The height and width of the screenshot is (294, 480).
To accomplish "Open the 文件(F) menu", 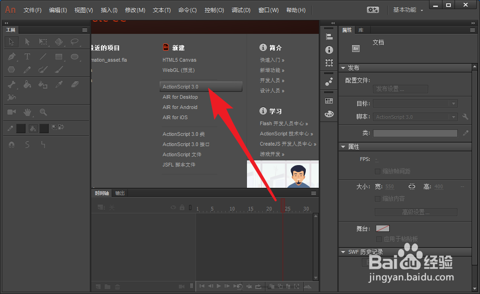I will coord(32,10).
